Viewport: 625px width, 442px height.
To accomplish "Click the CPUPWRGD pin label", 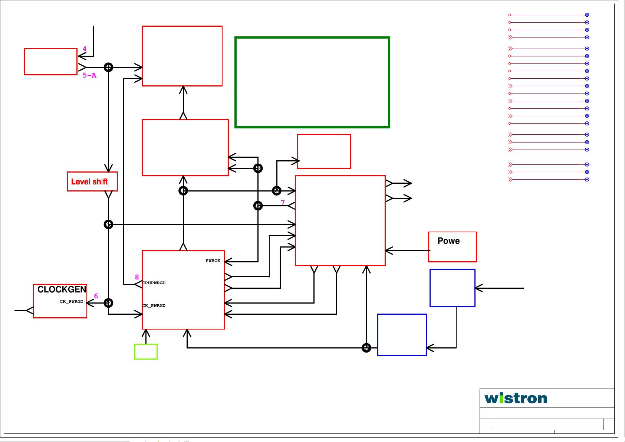I will pos(154,283).
